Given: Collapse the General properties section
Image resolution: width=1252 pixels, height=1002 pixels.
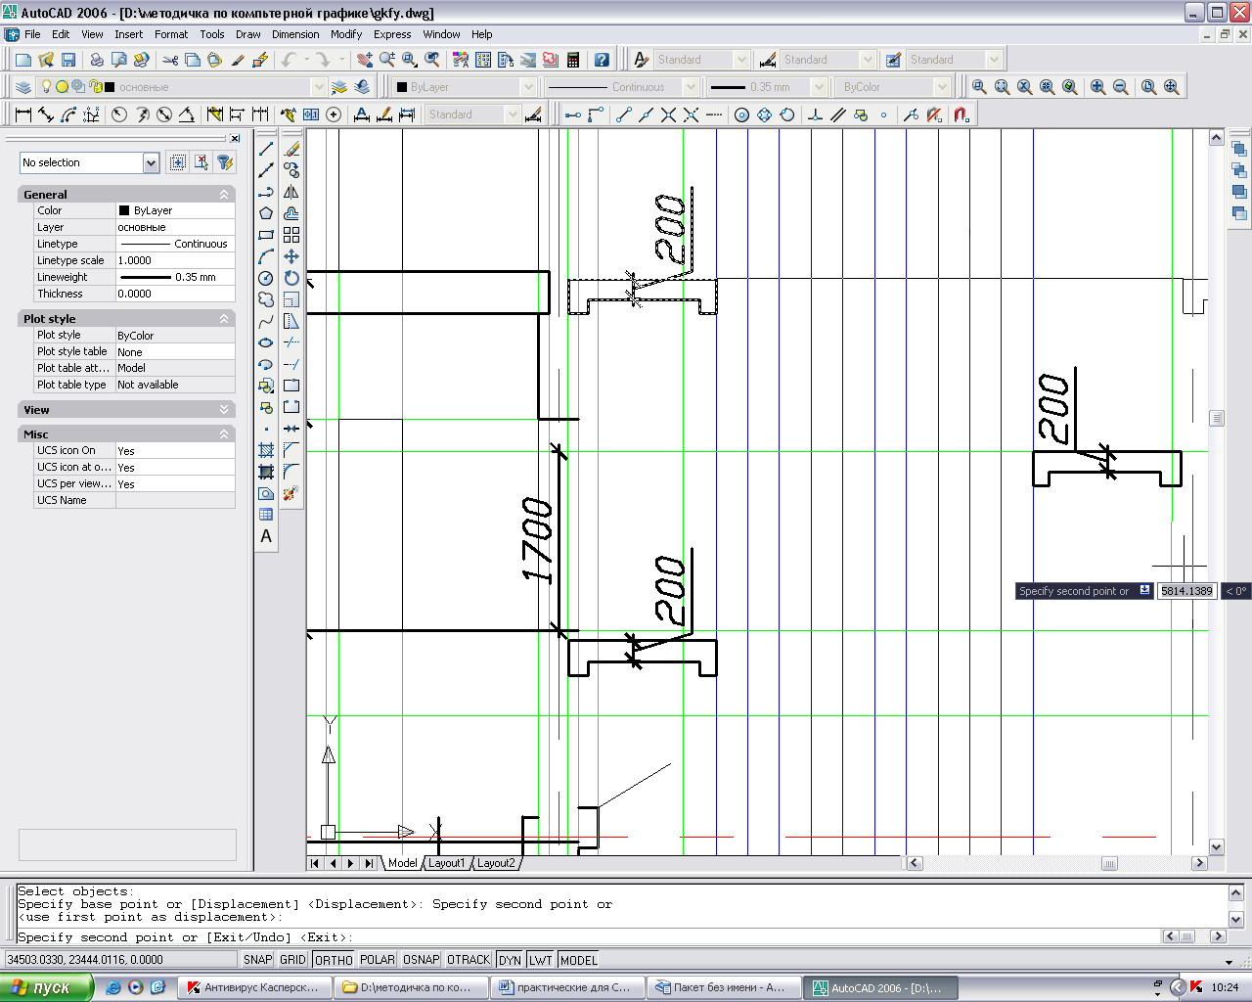Looking at the screenshot, I should (224, 195).
